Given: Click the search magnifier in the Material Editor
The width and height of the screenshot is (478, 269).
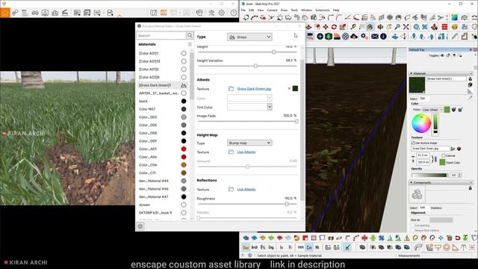Looking at the screenshot, I should pos(190,35).
